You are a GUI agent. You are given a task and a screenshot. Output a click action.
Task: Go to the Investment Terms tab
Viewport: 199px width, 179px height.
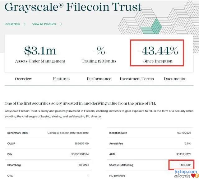point(137,79)
